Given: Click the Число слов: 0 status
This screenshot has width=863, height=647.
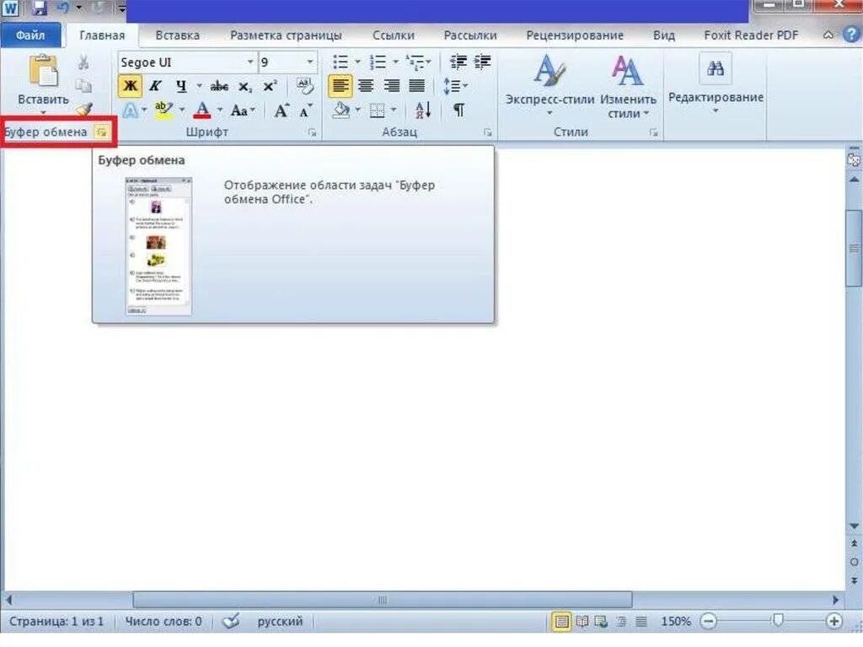Looking at the screenshot, I should 163,621.
